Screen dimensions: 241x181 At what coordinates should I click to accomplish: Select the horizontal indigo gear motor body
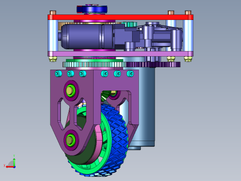coord(87,36)
